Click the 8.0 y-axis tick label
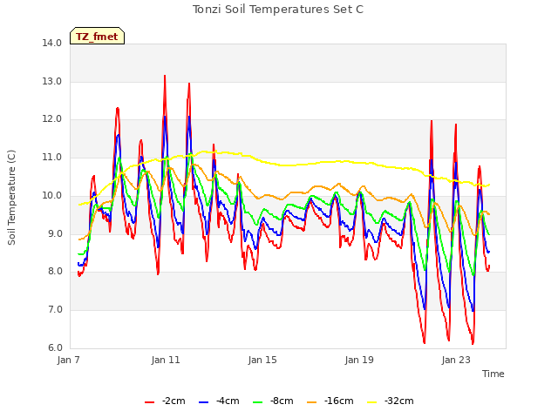 point(55,272)
